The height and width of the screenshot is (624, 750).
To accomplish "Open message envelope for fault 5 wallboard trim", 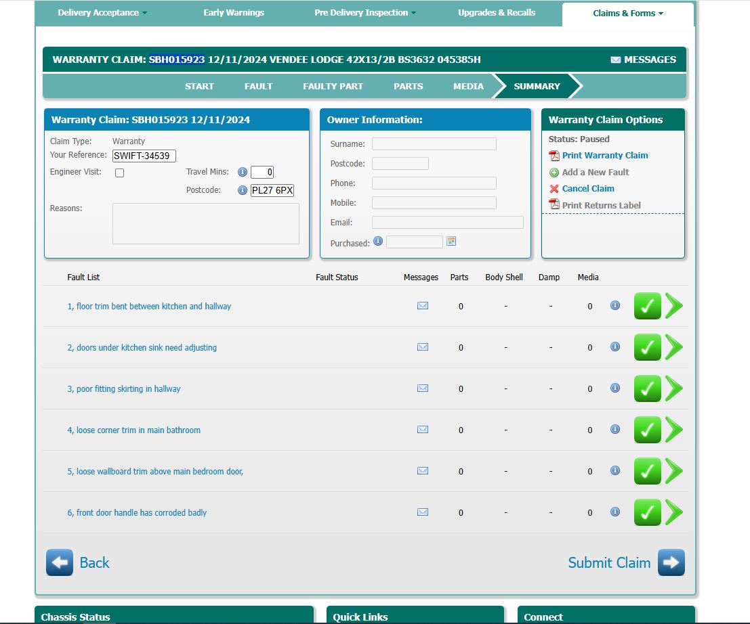I will coord(422,470).
